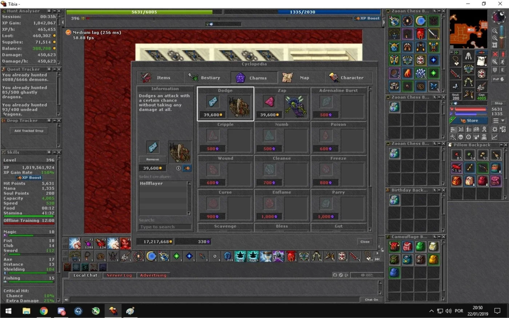The width and height of the screenshot is (509, 318).
Task: Minimize the Hunt Analyser panel
Action: (x=55, y=11)
